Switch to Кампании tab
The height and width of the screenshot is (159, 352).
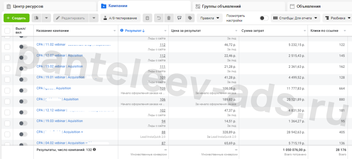pos(144,6)
